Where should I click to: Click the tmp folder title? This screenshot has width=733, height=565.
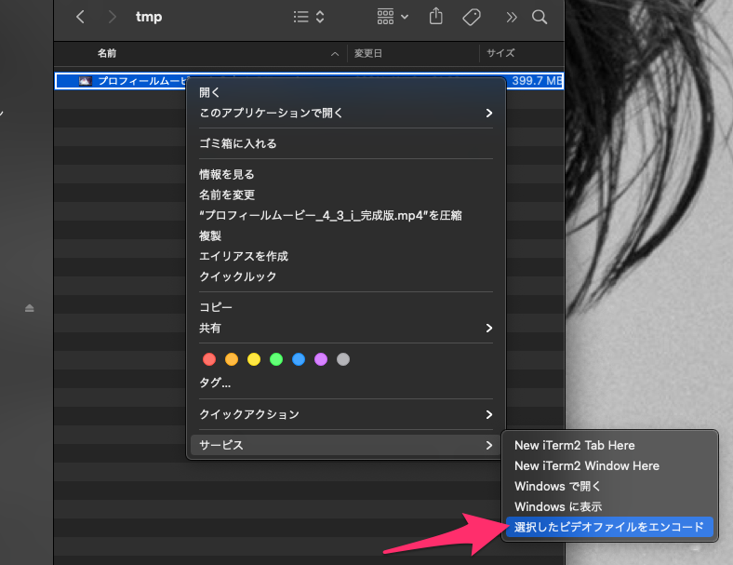coord(149,18)
